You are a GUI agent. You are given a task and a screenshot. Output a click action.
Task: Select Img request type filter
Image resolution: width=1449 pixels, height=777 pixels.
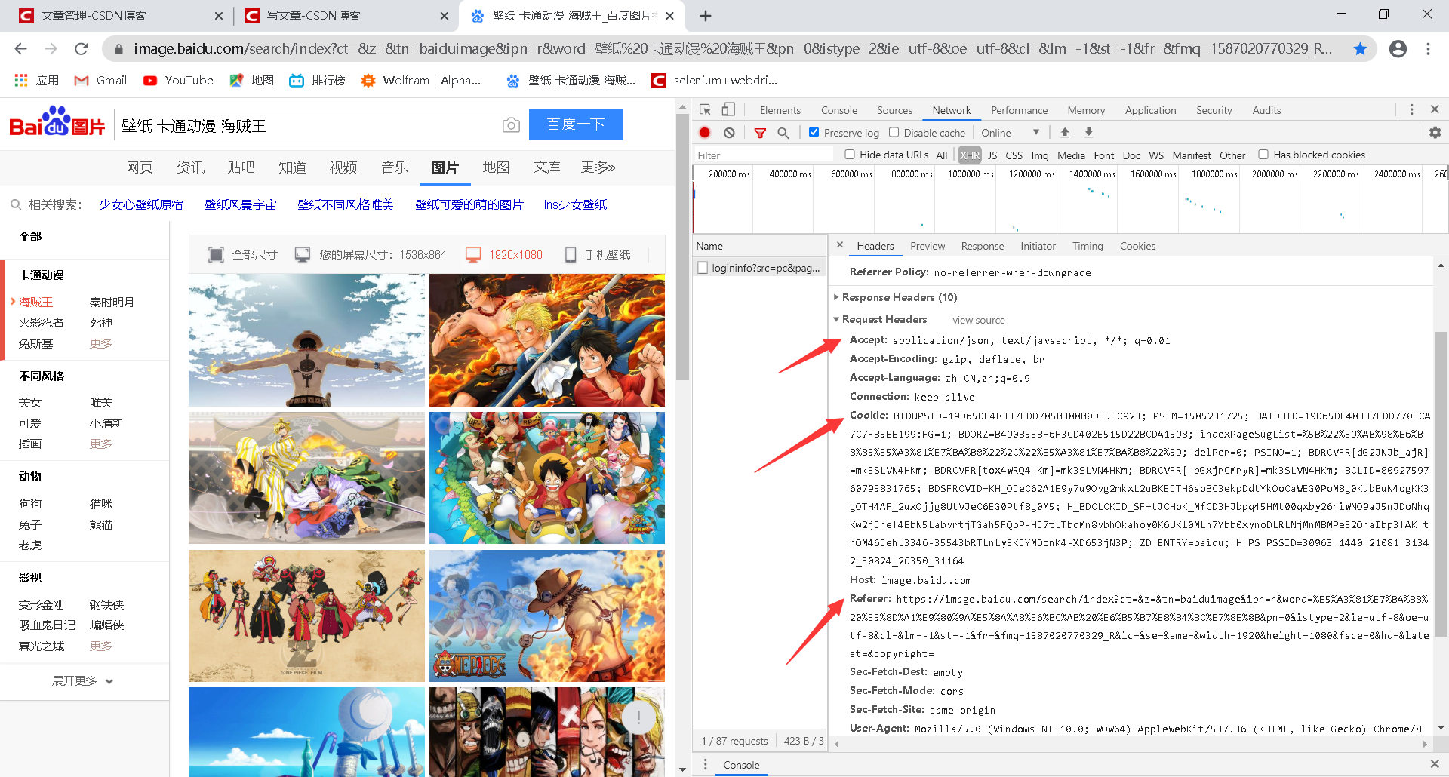click(1039, 155)
